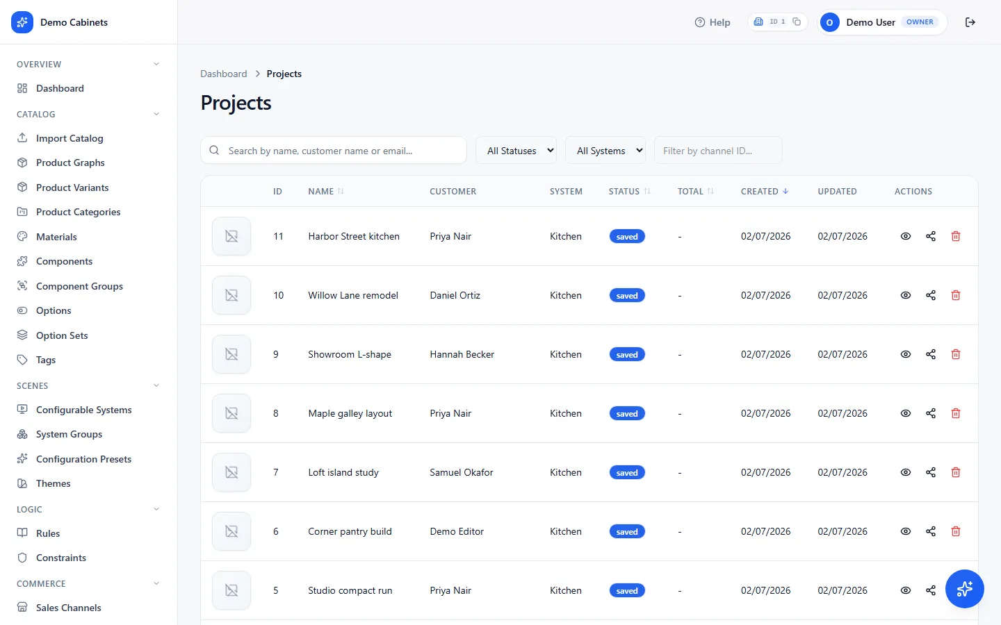Delete the Harbor Street kitchen project
The width and height of the screenshot is (1001, 625).
click(956, 236)
